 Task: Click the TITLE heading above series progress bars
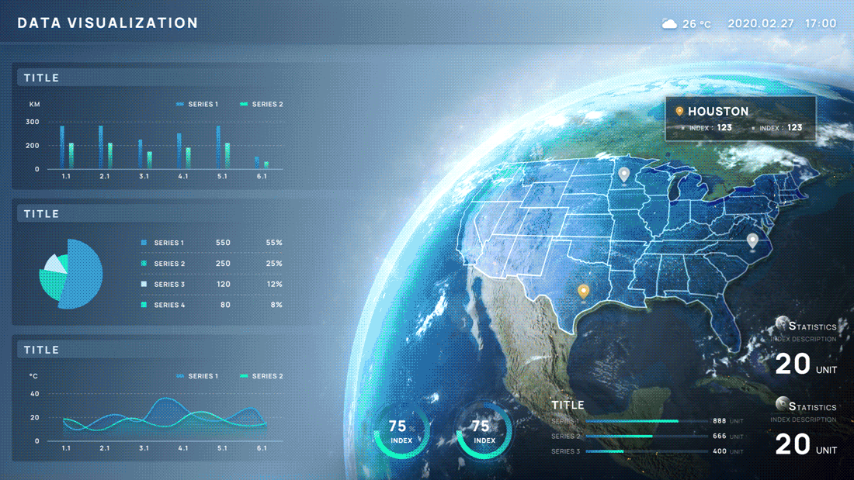(568, 405)
